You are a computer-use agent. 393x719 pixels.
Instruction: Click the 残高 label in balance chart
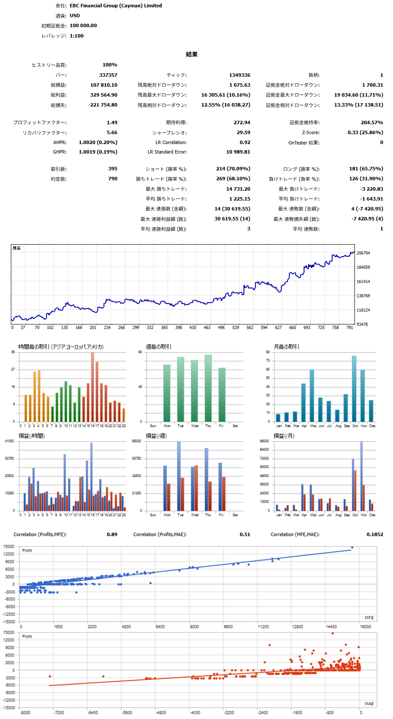click(x=16, y=248)
